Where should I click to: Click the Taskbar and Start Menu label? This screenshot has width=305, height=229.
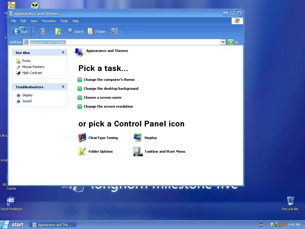165,151
